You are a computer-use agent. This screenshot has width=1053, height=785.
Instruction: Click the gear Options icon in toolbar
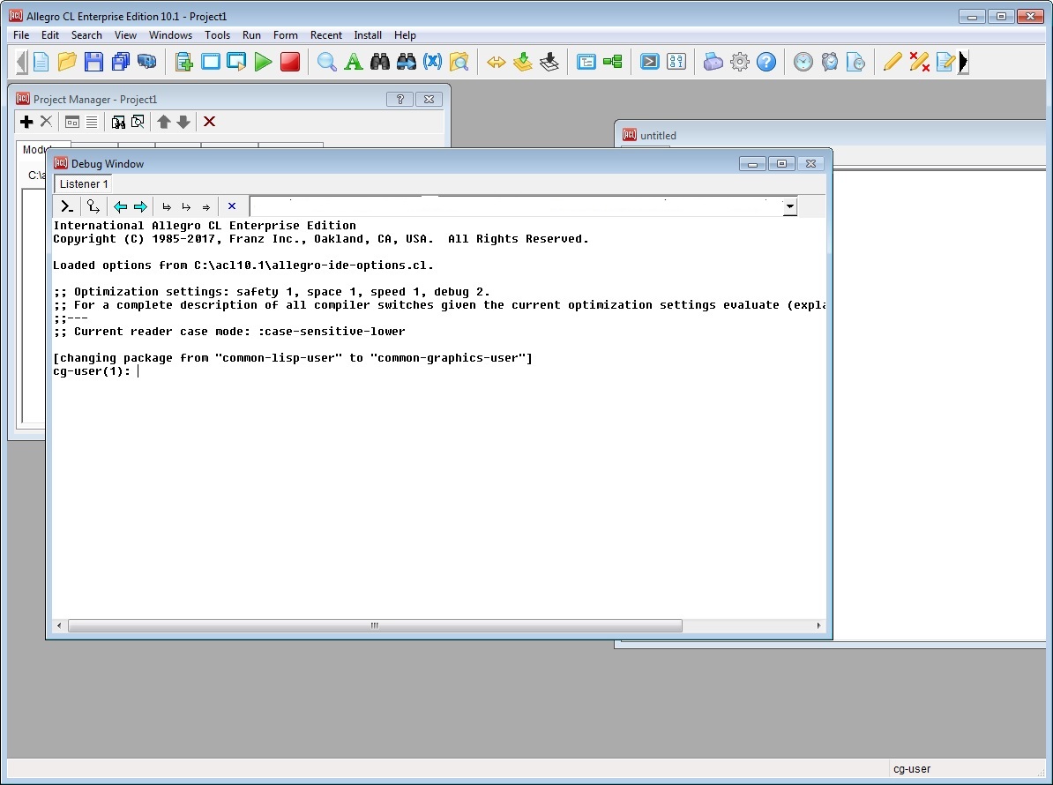740,62
